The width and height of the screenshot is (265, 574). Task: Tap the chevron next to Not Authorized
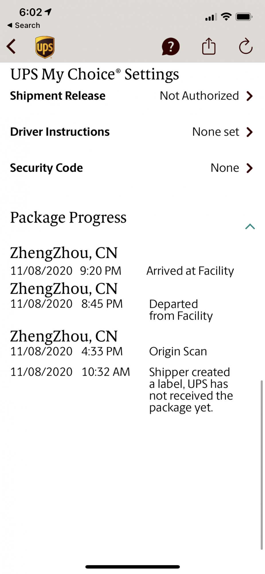pos(250,96)
